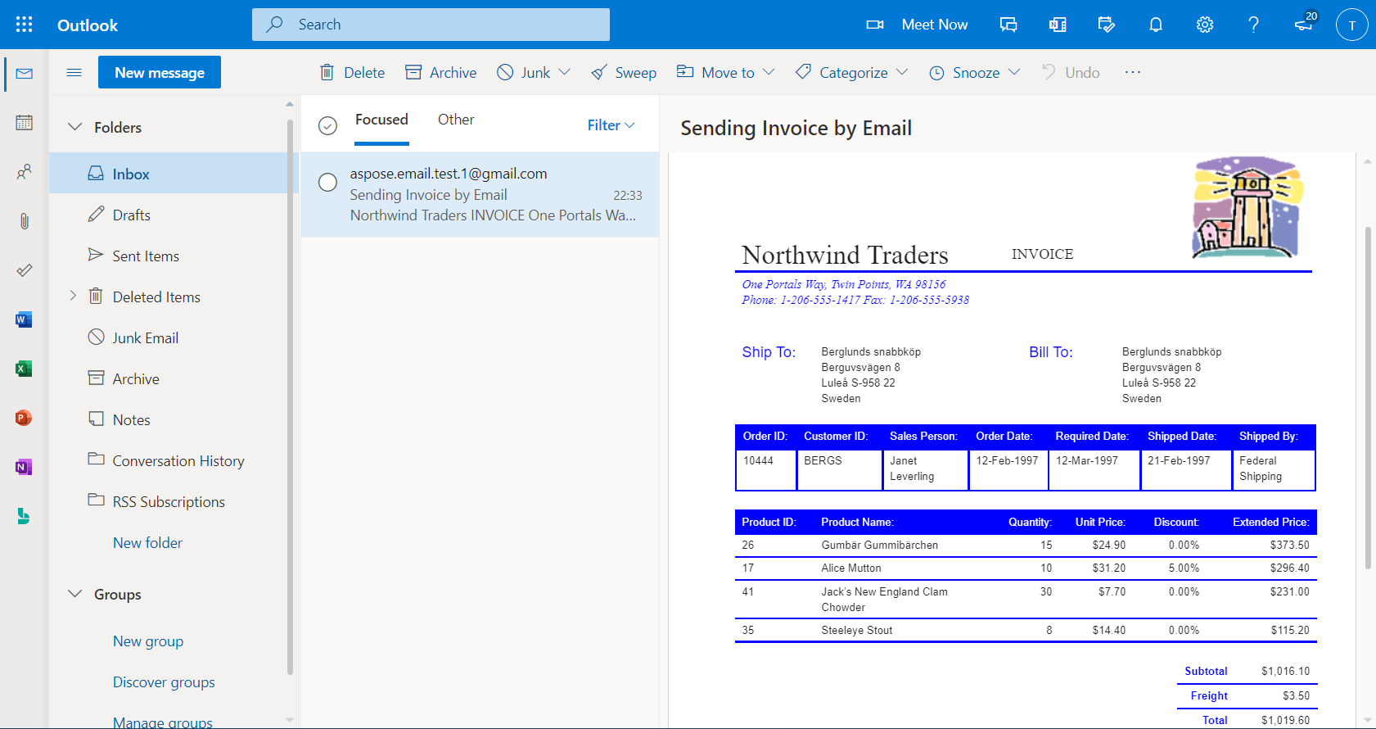Launch Word from left rail
The width and height of the screenshot is (1376, 729).
24,319
